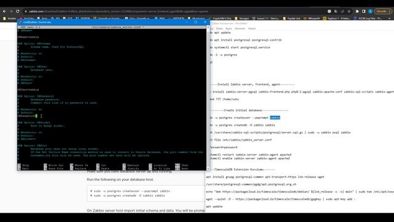Click nano 'Go To Line' shortcut label
The width and height of the screenshot is (394, 222).
(161, 168)
